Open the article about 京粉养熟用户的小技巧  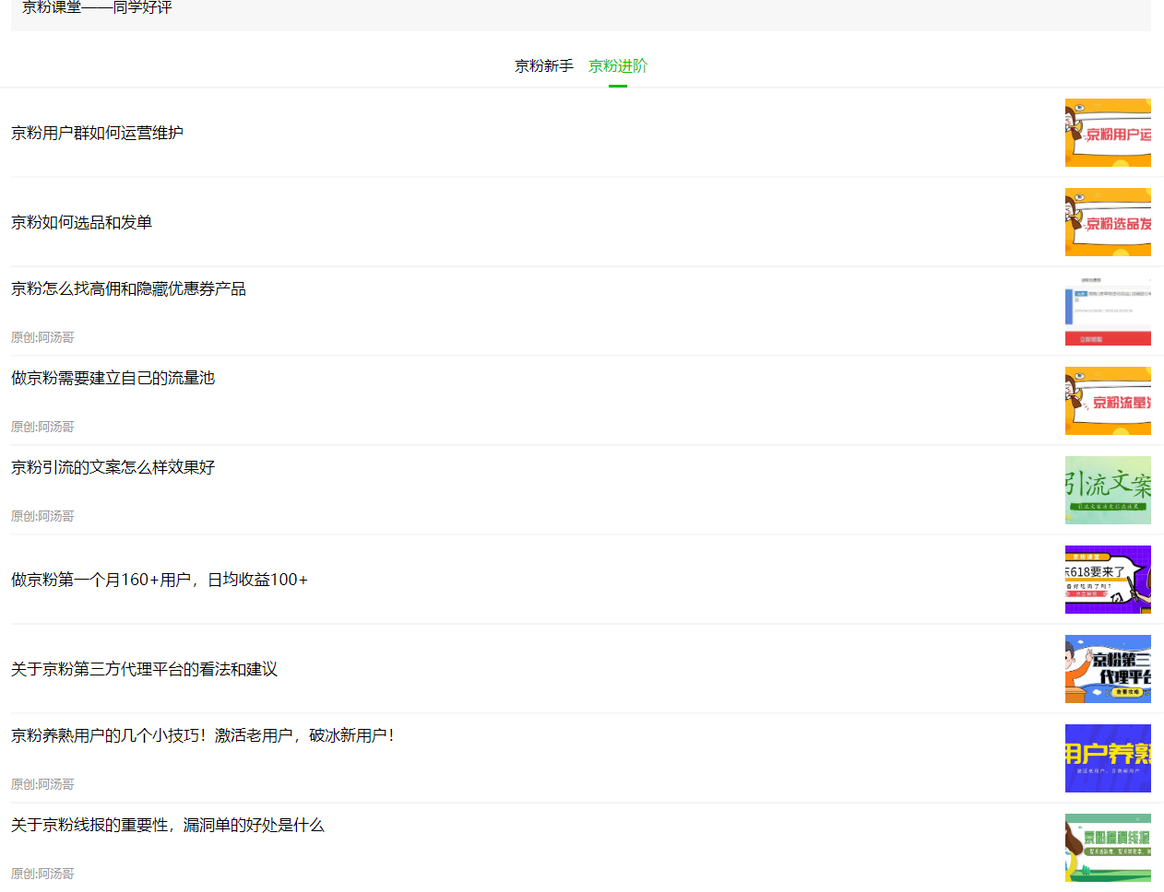click(x=202, y=735)
